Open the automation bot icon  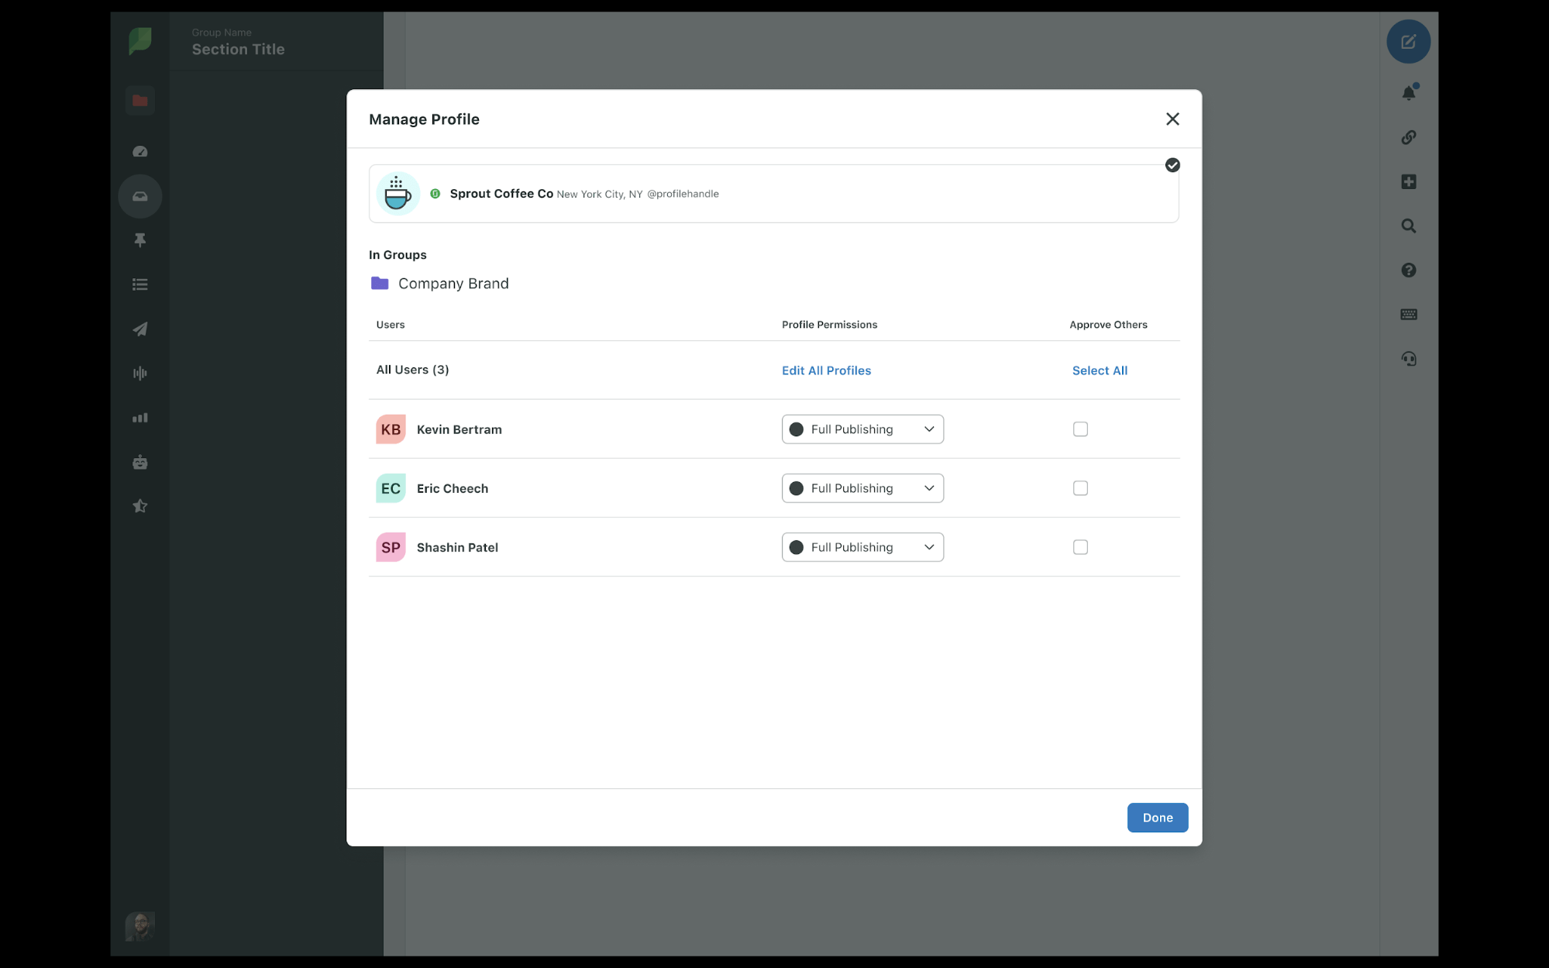pos(139,461)
